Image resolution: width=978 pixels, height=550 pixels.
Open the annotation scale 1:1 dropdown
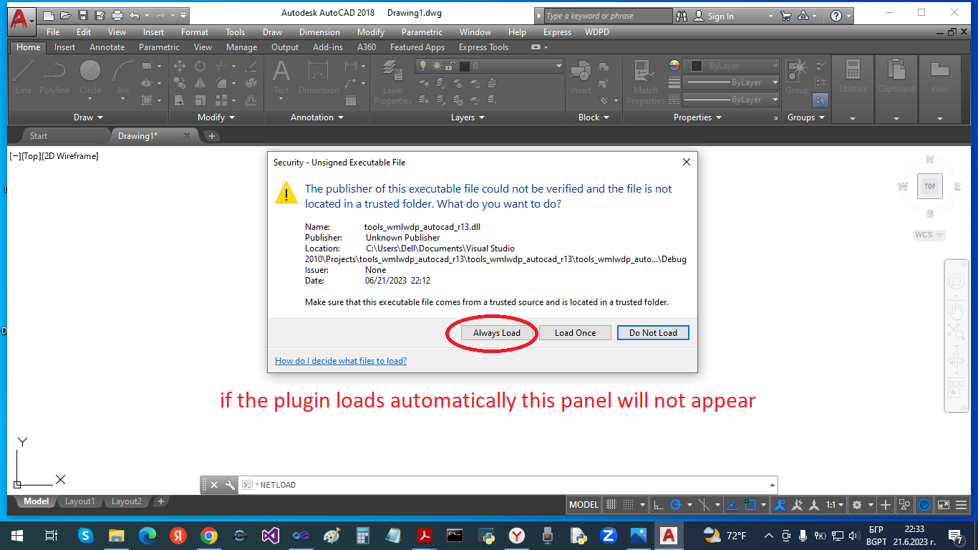835,505
